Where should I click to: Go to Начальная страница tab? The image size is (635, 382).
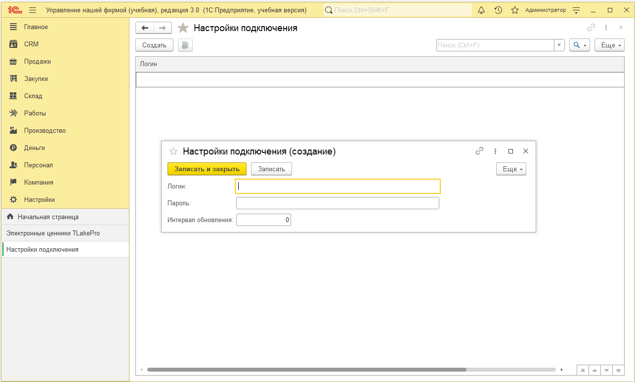(x=48, y=217)
